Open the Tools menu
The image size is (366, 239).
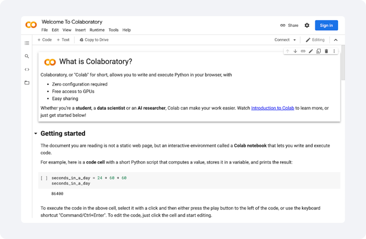pos(113,30)
